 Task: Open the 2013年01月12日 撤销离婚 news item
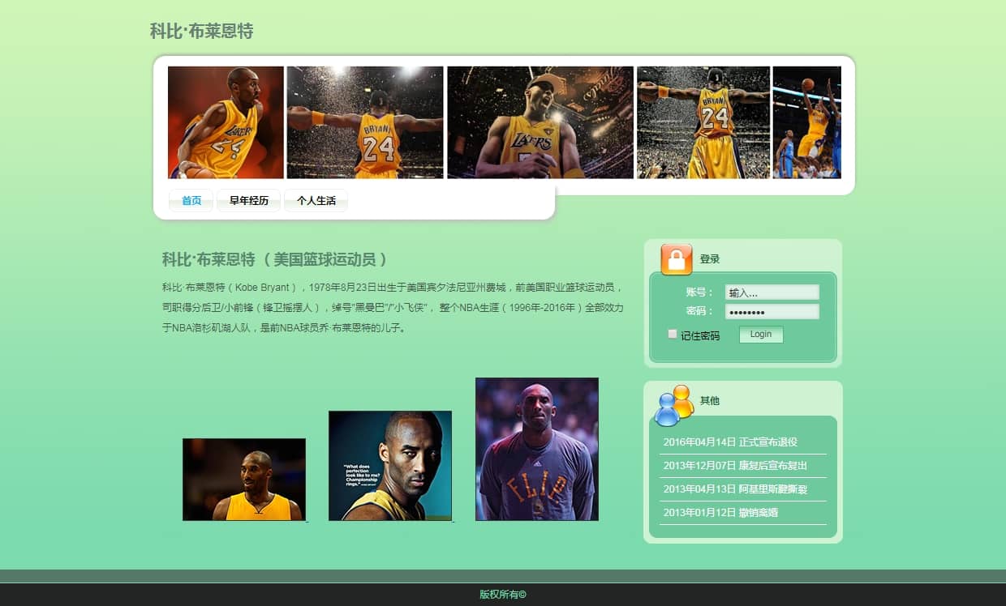(720, 513)
